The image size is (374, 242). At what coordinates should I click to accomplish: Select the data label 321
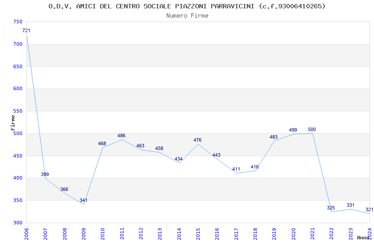369,209
